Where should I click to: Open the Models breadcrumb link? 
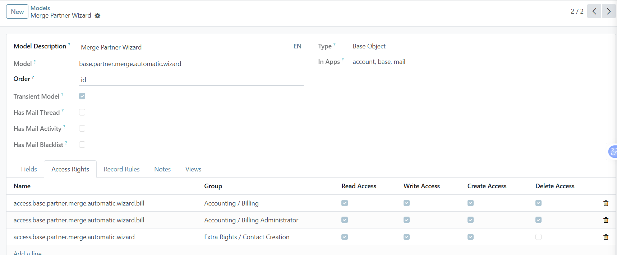click(40, 8)
